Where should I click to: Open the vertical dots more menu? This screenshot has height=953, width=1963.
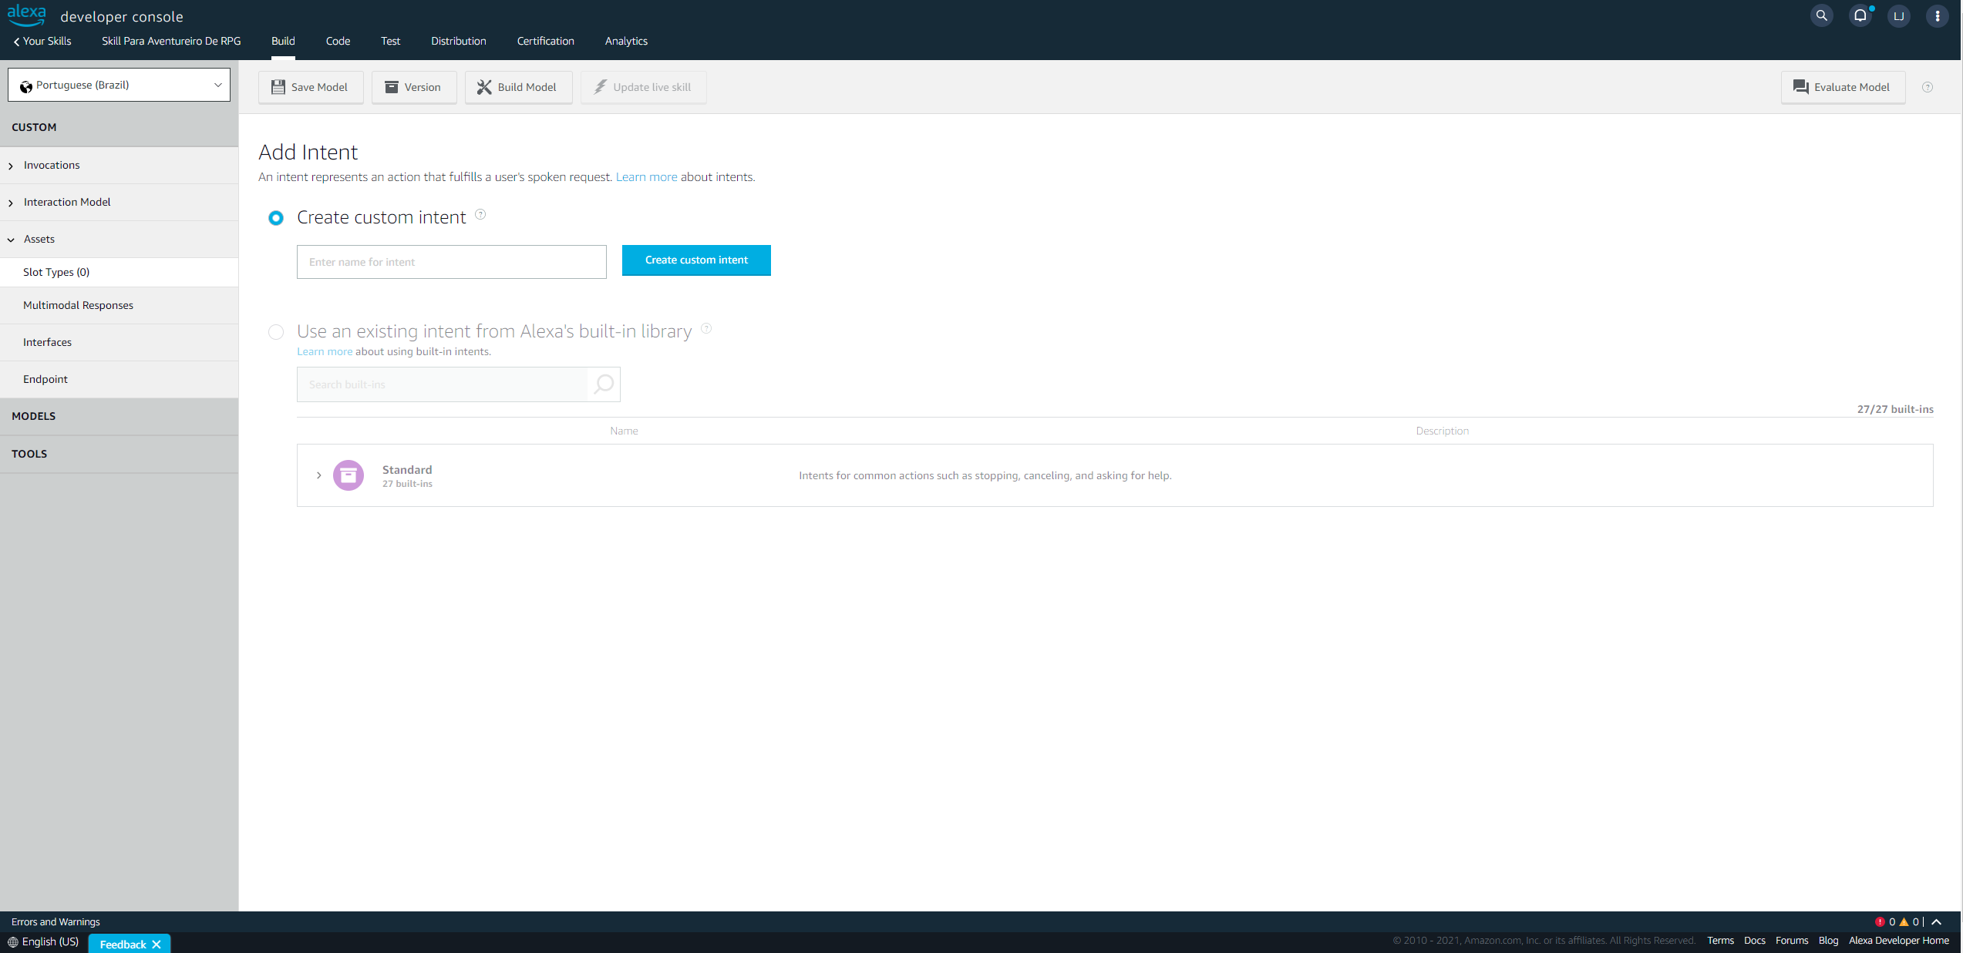pyautogui.click(x=1937, y=15)
